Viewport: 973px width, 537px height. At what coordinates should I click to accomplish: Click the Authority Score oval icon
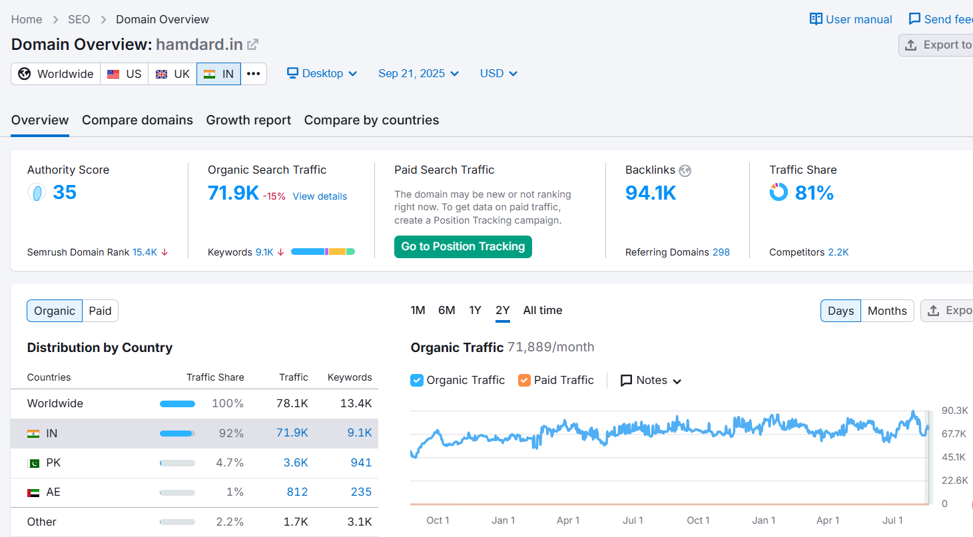tap(37, 193)
